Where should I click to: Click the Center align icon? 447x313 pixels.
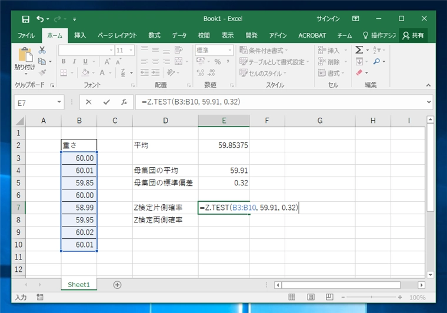pyautogui.click(x=155, y=61)
